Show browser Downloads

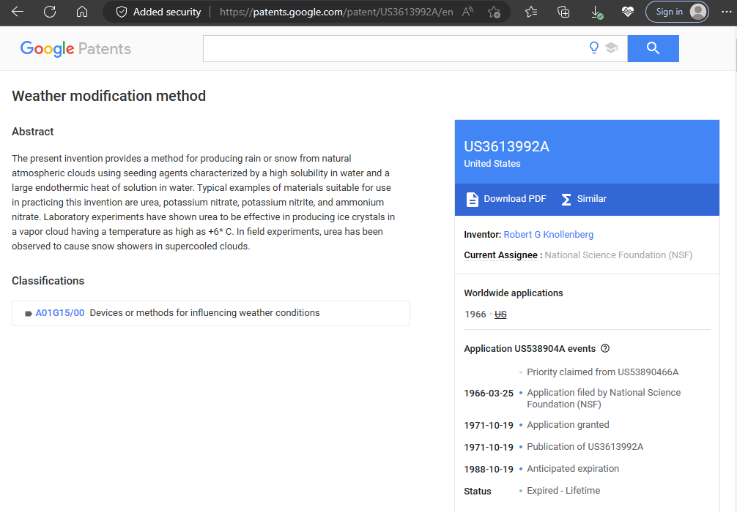[x=596, y=12]
